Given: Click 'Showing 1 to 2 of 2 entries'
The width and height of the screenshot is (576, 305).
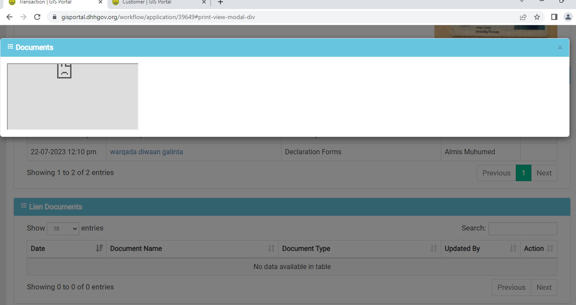Looking at the screenshot, I should point(70,172).
